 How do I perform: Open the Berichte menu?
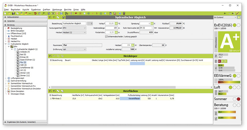point(68,10)
